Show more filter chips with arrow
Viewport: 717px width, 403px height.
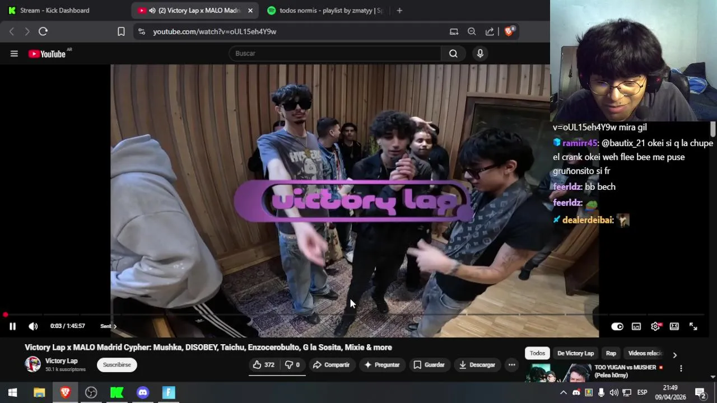674,355
